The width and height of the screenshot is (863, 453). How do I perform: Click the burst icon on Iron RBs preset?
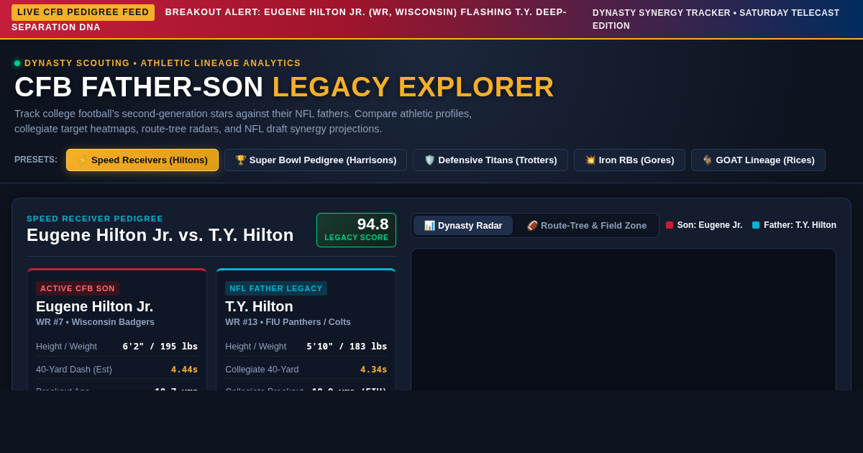(x=590, y=160)
